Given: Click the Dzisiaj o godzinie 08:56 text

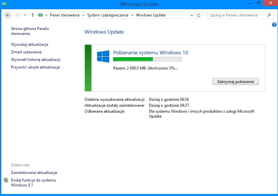Looking at the screenshot, I should [x=169, y=99].
